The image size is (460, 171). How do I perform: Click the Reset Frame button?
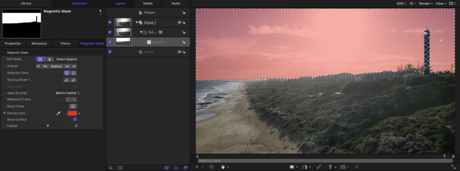(x=73, y=107)
